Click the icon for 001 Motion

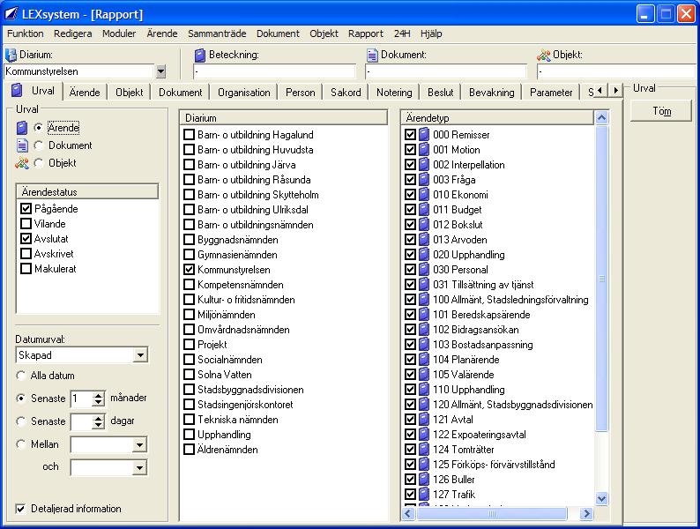point(424,150)
